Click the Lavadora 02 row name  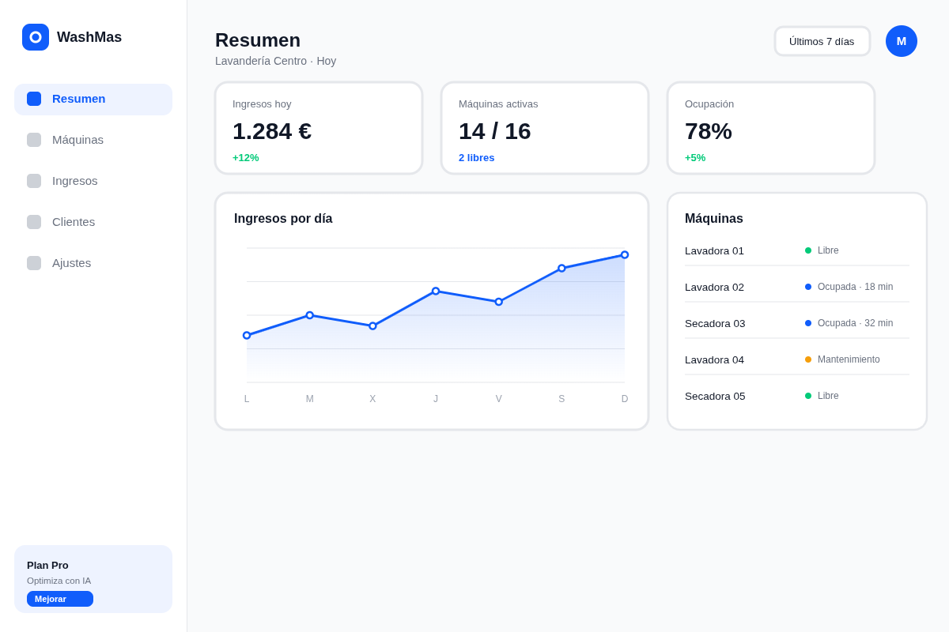pos(714,287)
